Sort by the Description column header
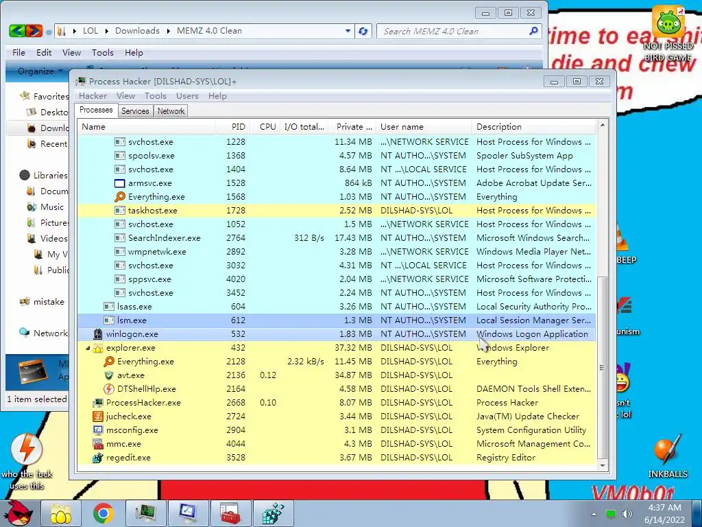Image resolution: width=702 pixels, height=527 pixels. point(534,127)
